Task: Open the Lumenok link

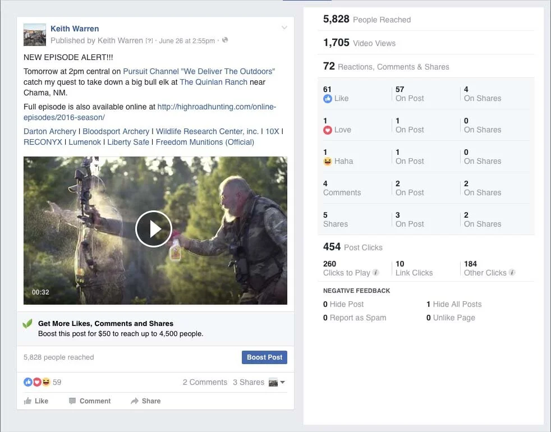Action: coord(85,142)
